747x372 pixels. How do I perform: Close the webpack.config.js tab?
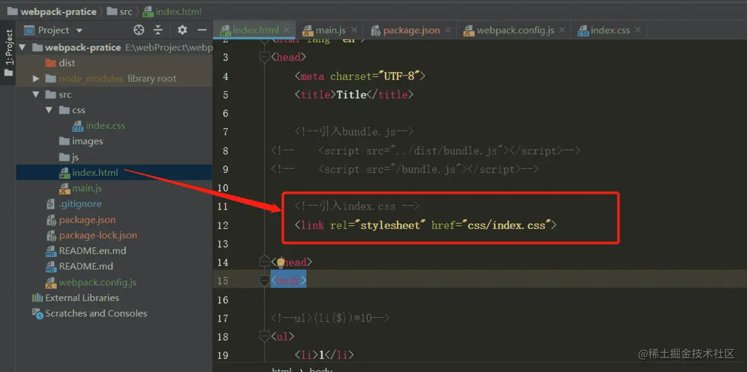tap(562, 29)
